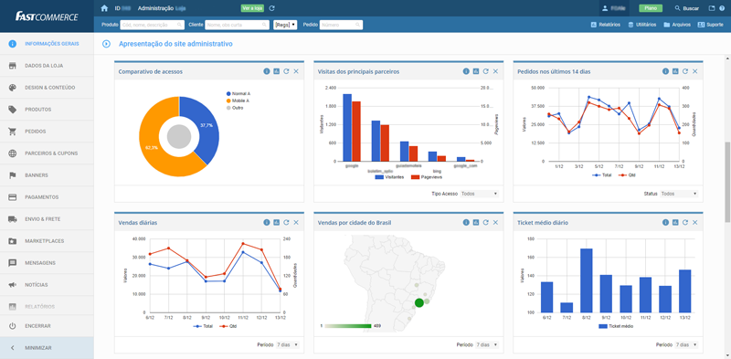
Task: Reload store with top bar refresh icon
Action: 271,8
